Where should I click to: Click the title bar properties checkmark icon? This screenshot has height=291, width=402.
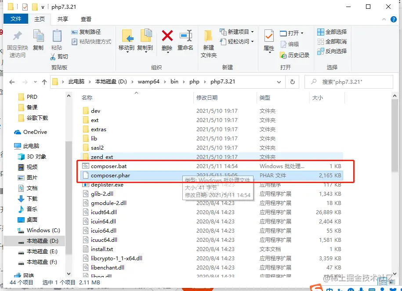(25, 7)
